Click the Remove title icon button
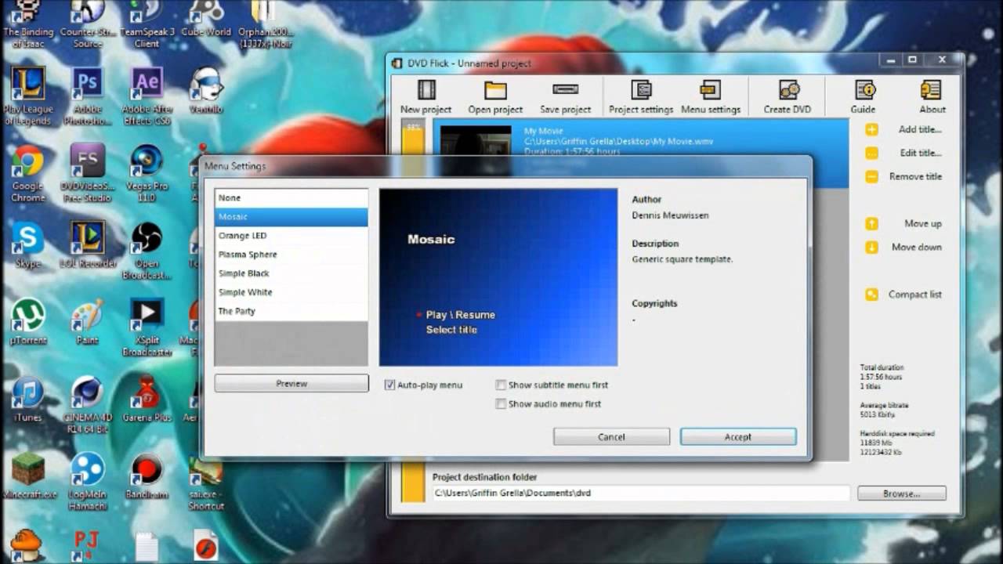This screenshot has width=1003, height=564. click(x=871, y=177)
